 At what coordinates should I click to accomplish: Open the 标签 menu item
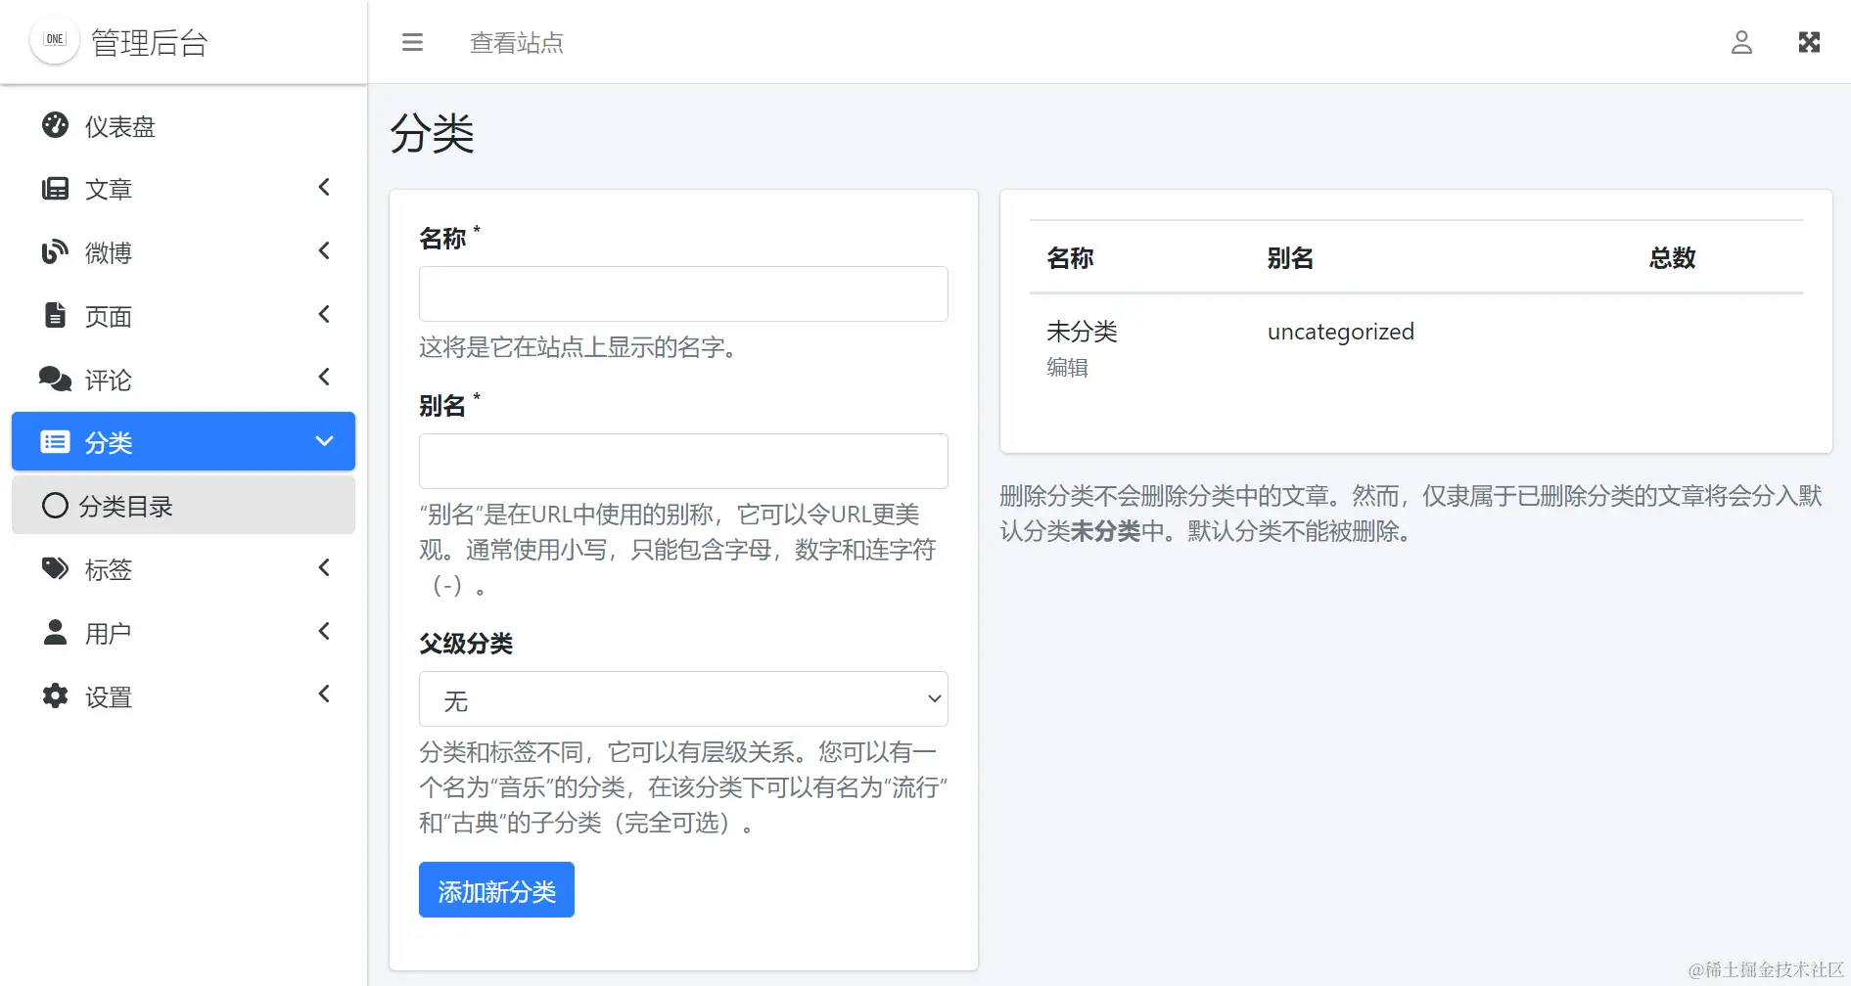[x=183, y=569]
